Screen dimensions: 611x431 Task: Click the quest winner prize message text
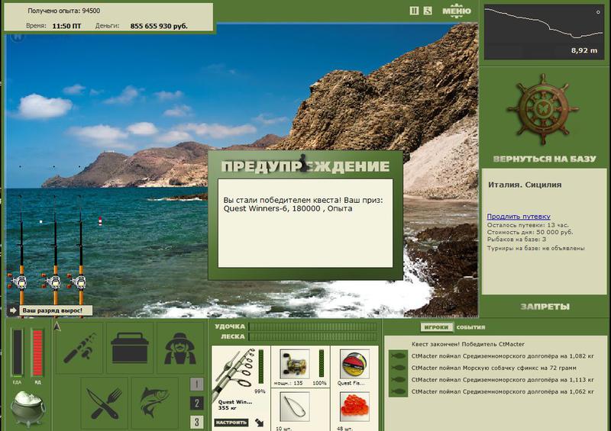(302, 204)
